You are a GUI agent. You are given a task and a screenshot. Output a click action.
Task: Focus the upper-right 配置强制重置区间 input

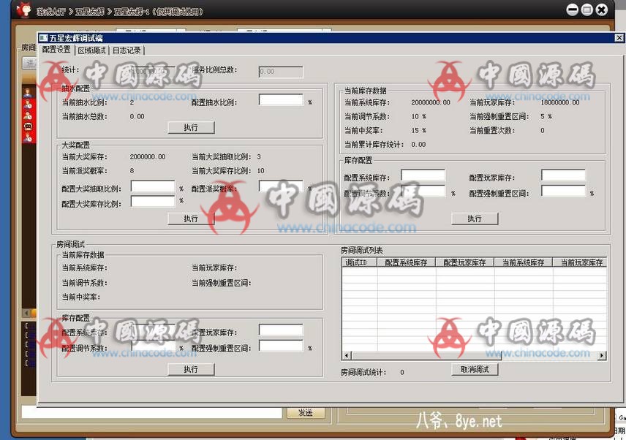(x=563, y=191)
